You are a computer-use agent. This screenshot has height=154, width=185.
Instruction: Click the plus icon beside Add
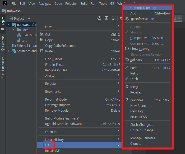pos(127,13)
